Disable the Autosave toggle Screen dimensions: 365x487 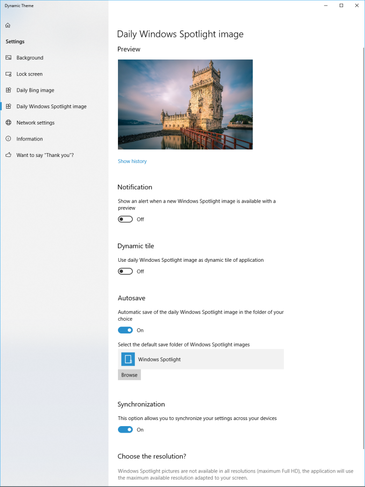tap(125, 330)
